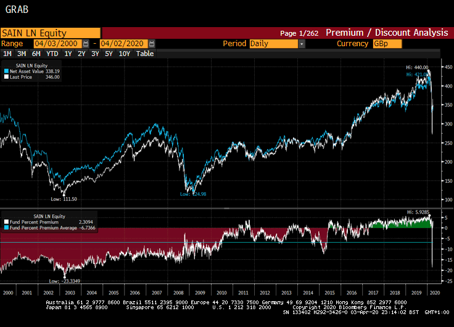Switch to the Table view
The height and width of the screenshot is (327, 454).
pos(145,54)
